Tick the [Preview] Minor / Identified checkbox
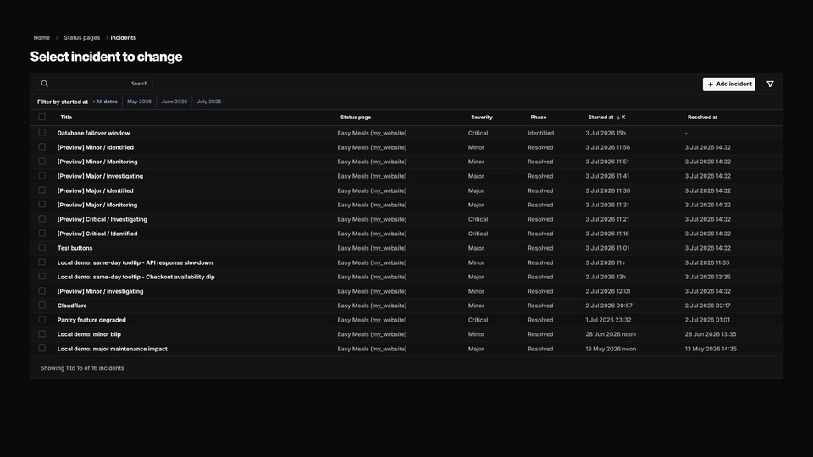This screenshot has height=457, width=813. pos(42,147)
